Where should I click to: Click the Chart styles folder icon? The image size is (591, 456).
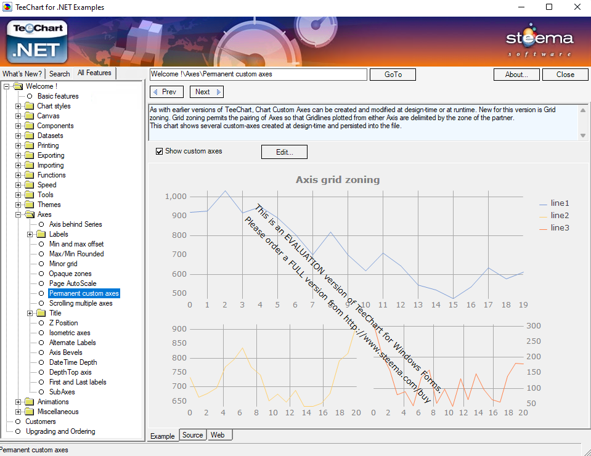[30, 106]
